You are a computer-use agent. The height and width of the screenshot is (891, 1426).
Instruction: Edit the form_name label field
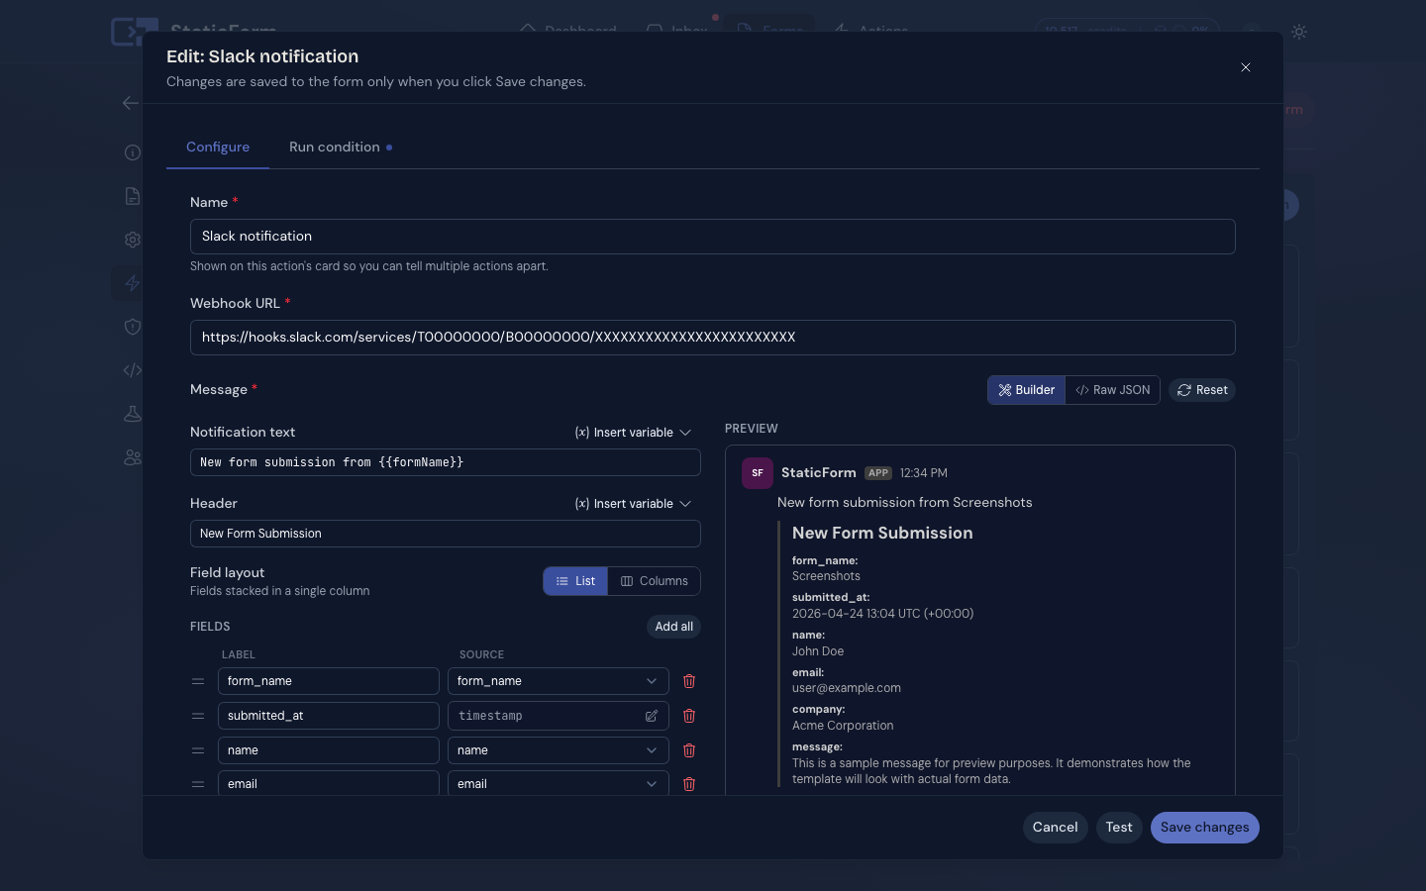pyautogui.click(x=329, y=681)
